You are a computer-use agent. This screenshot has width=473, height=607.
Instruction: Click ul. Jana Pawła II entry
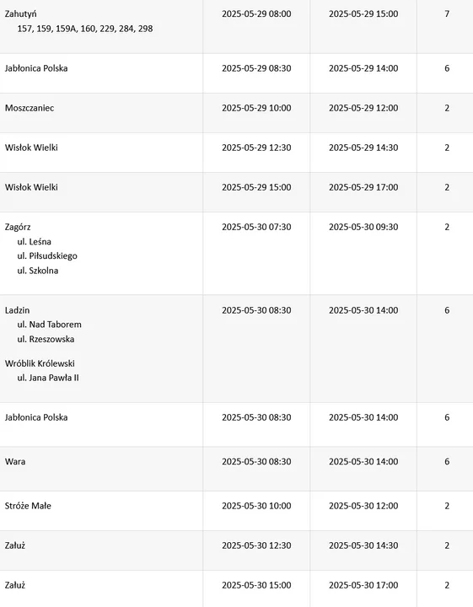[x=48, y=378]
